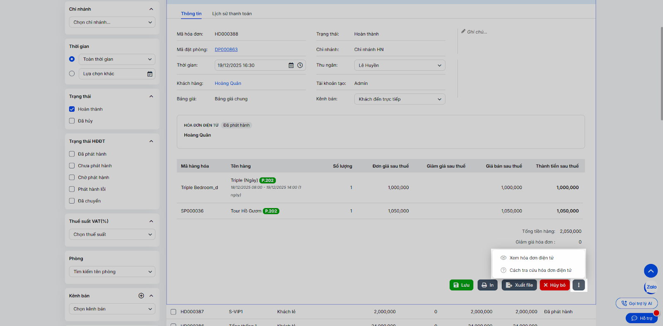The image size is (663, 326).
Task: Switch to Lịch sử thanh toán tab
Action: (x=232, y=14)
